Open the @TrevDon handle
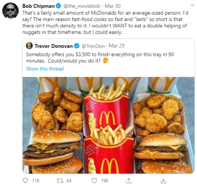The image size is (197, 186). (x=93, y=46)
